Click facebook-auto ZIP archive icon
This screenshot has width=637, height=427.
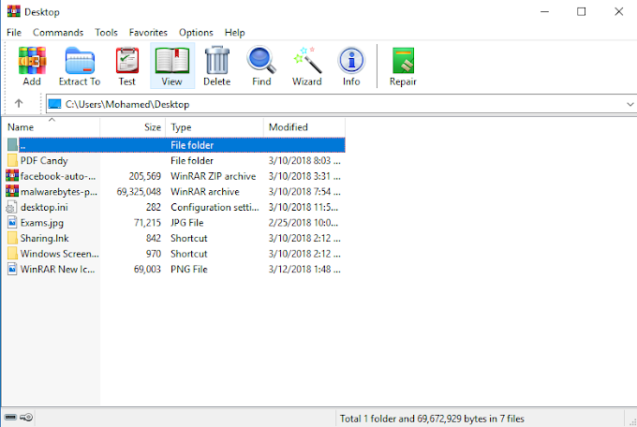click(12, 176)
